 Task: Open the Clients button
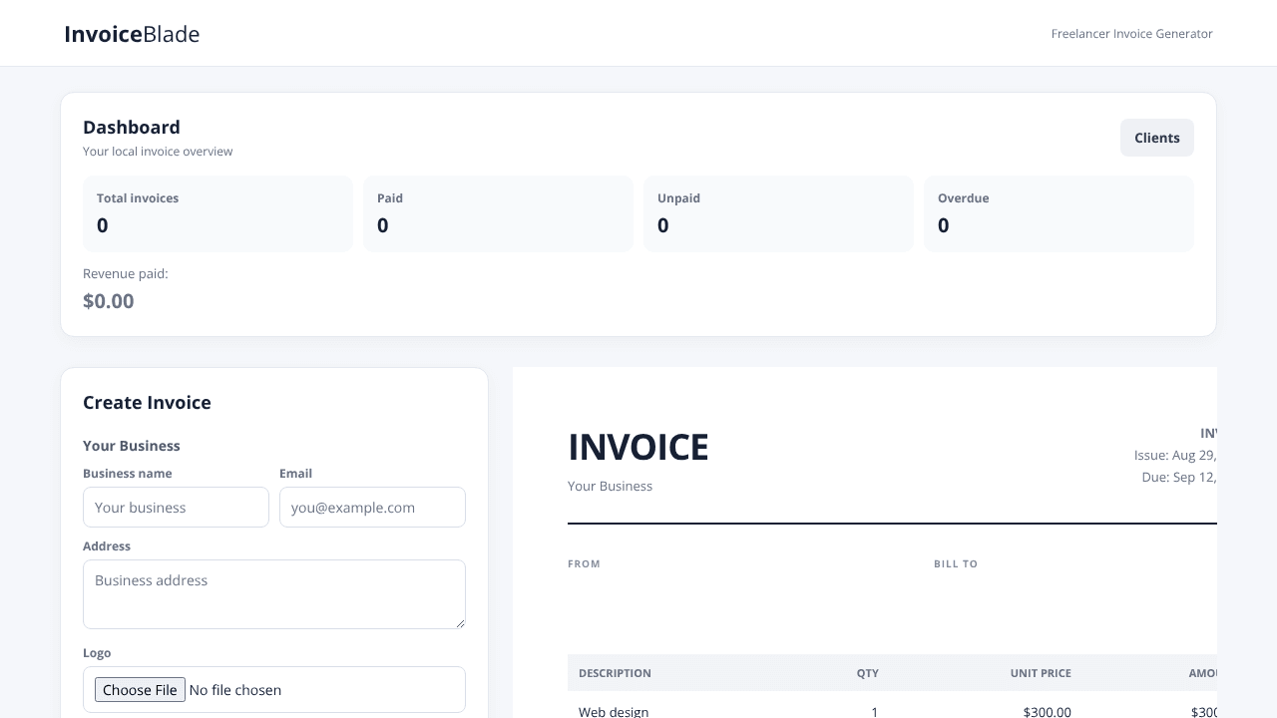(1156, 138)
